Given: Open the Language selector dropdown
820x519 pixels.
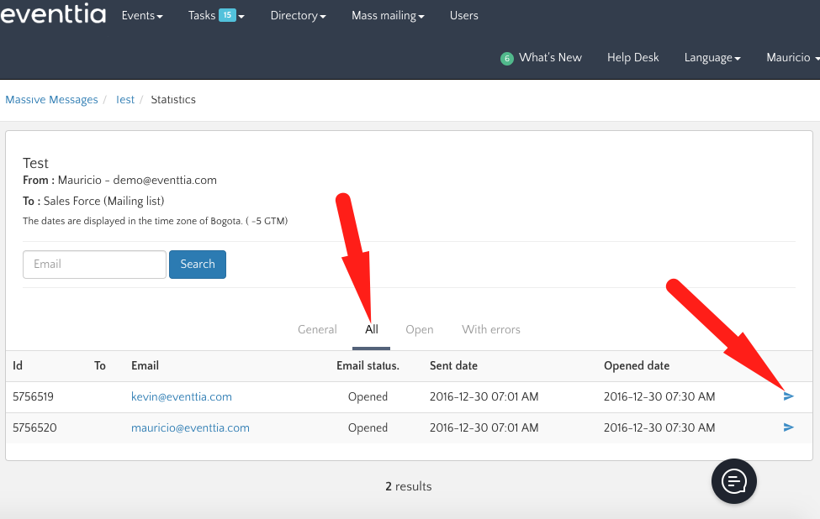Looking at the screenshot, I should (712, 58).
